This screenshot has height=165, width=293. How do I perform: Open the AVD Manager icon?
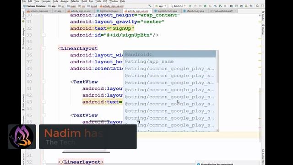246,6
